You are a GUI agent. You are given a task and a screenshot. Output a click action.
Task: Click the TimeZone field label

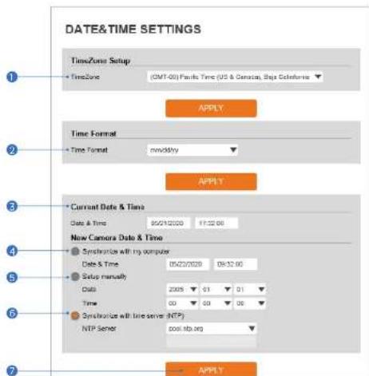[x=85, y=77]
